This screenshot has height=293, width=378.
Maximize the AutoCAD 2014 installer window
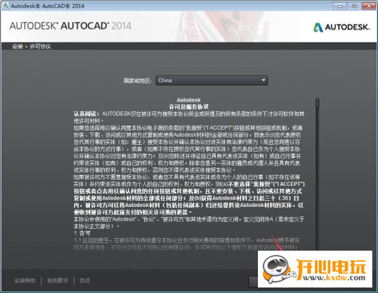pos(354,5)
